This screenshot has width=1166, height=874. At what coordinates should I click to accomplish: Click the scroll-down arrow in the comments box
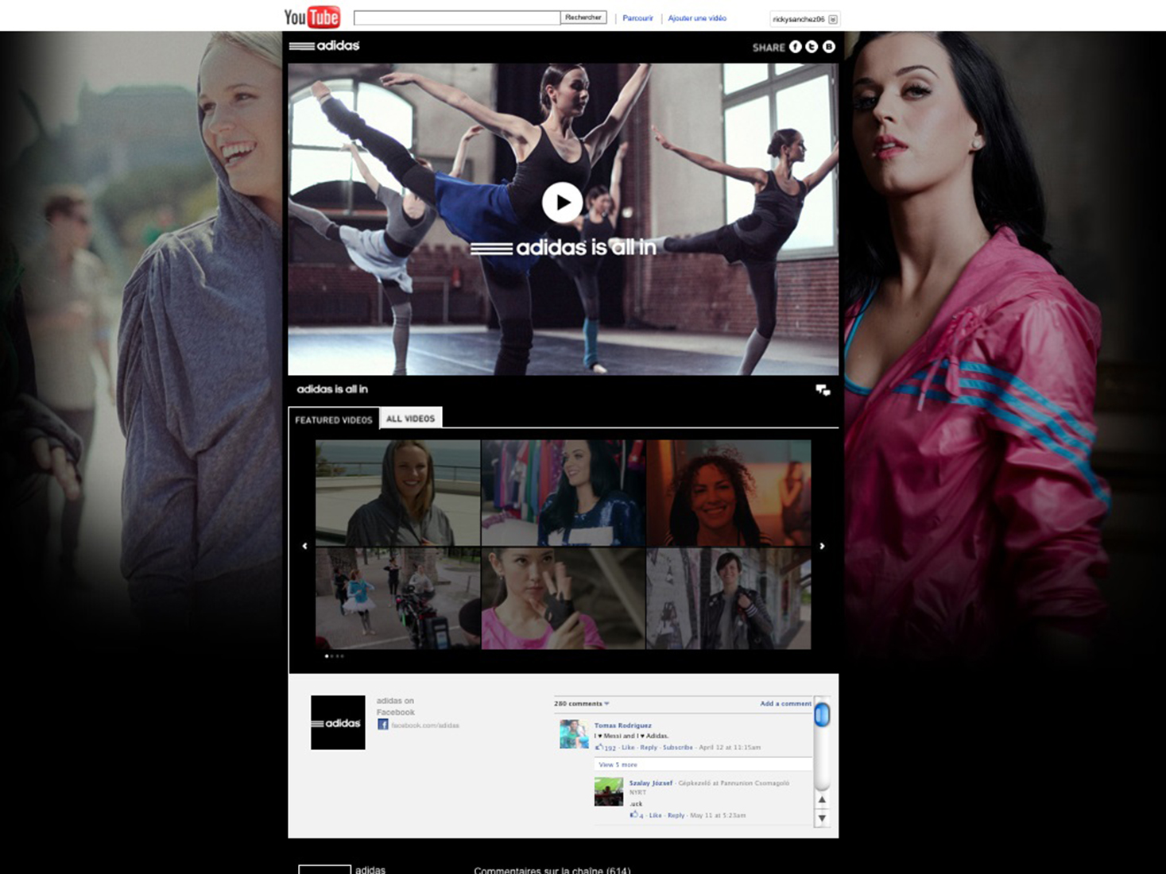[822, 818]
